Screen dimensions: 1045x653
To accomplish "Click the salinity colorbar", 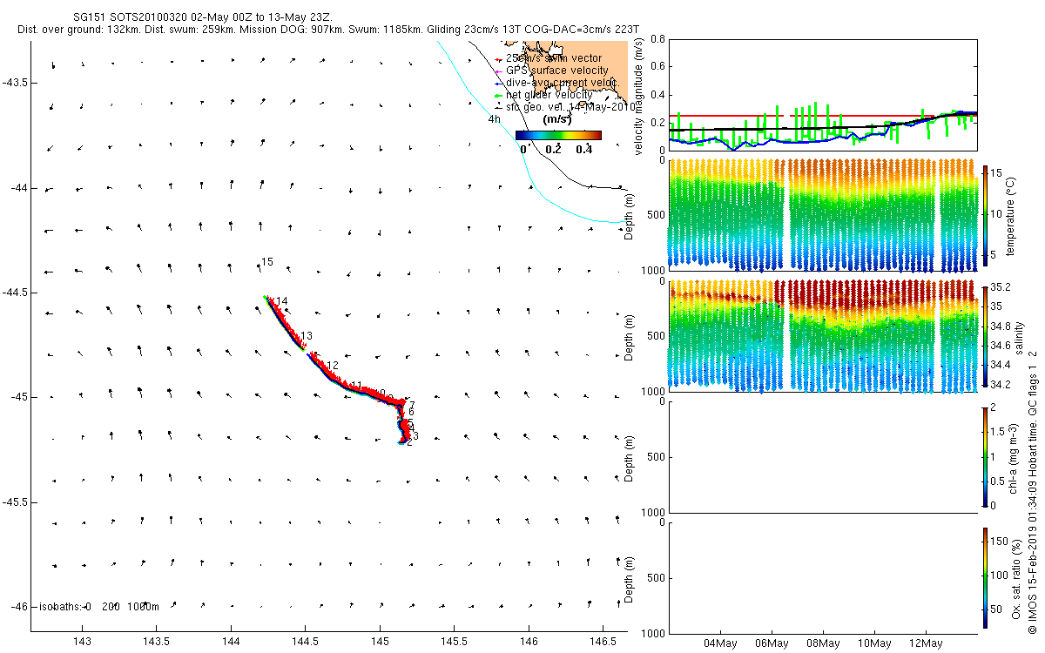I will tap(986, 335).
